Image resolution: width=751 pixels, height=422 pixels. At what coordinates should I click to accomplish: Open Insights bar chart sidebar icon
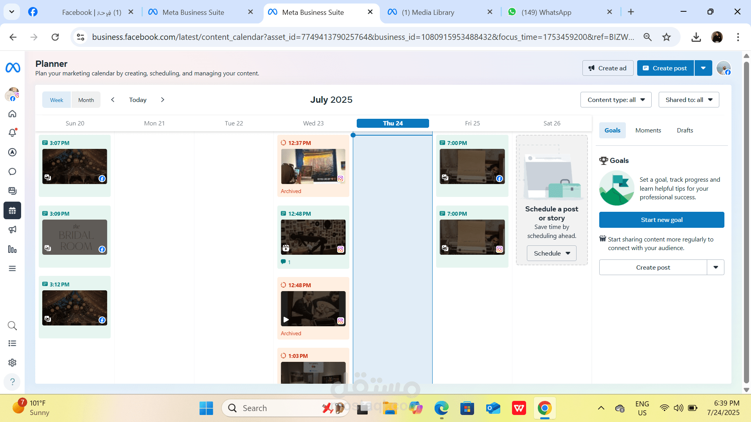click(13, 249)
